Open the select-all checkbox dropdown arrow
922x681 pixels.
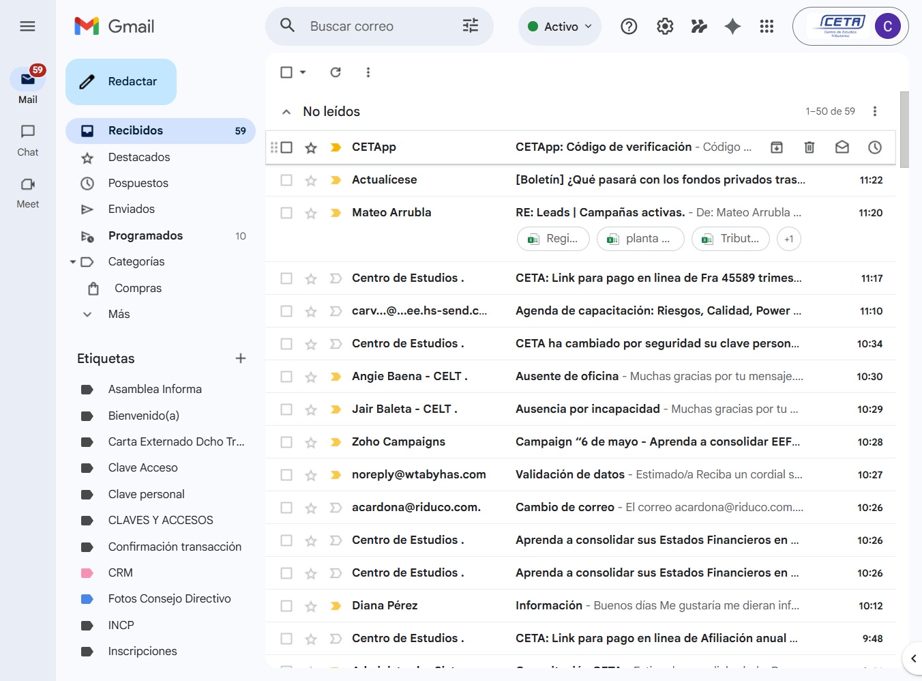point(303,72)
